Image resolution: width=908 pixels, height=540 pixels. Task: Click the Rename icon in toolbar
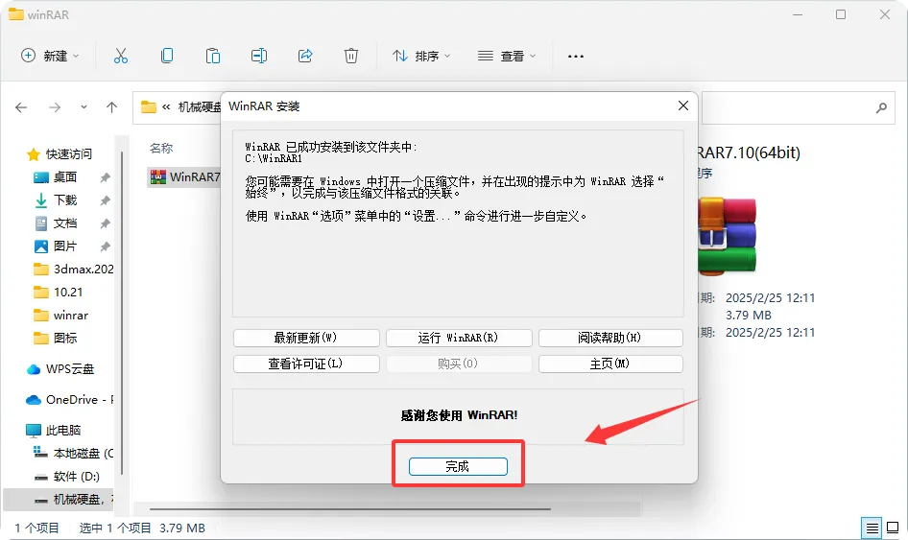259,57
